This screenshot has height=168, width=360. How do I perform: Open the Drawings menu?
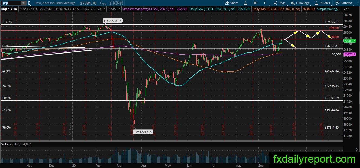300,3
